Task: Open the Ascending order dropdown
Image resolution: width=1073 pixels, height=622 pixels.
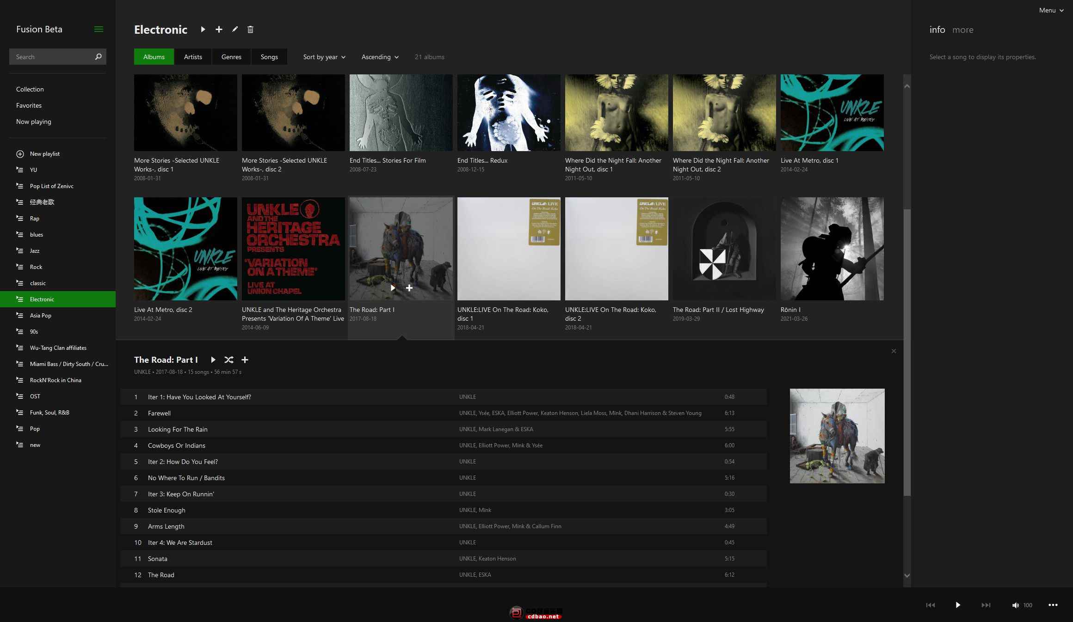Action: click(x=380, y=57)
